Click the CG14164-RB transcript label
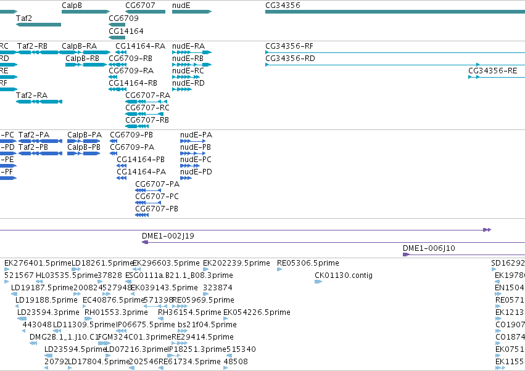The width and height of the screenshot is (525, 371). pyautogui.click(x=133, y=83)
